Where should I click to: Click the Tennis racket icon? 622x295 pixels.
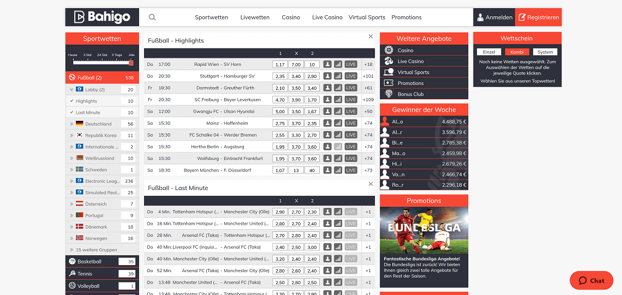pyautogui.click(x=72, y=274)
